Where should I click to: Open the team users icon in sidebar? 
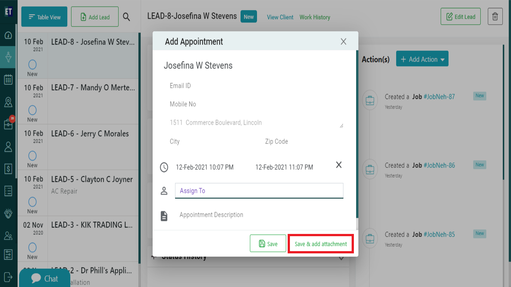pyautogui.click(x=8, y=236)
